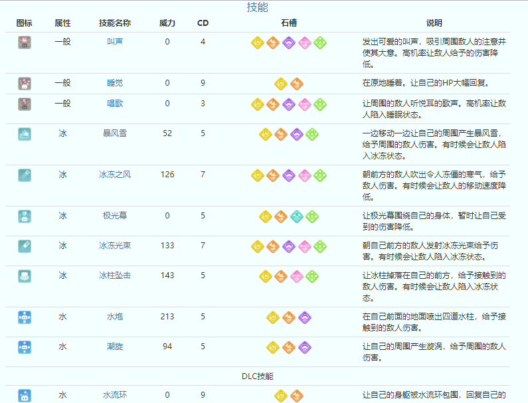528x403 pixels.
Task: Click the yellow stone slot in 睡觉 row
Action: coord(281,84)
